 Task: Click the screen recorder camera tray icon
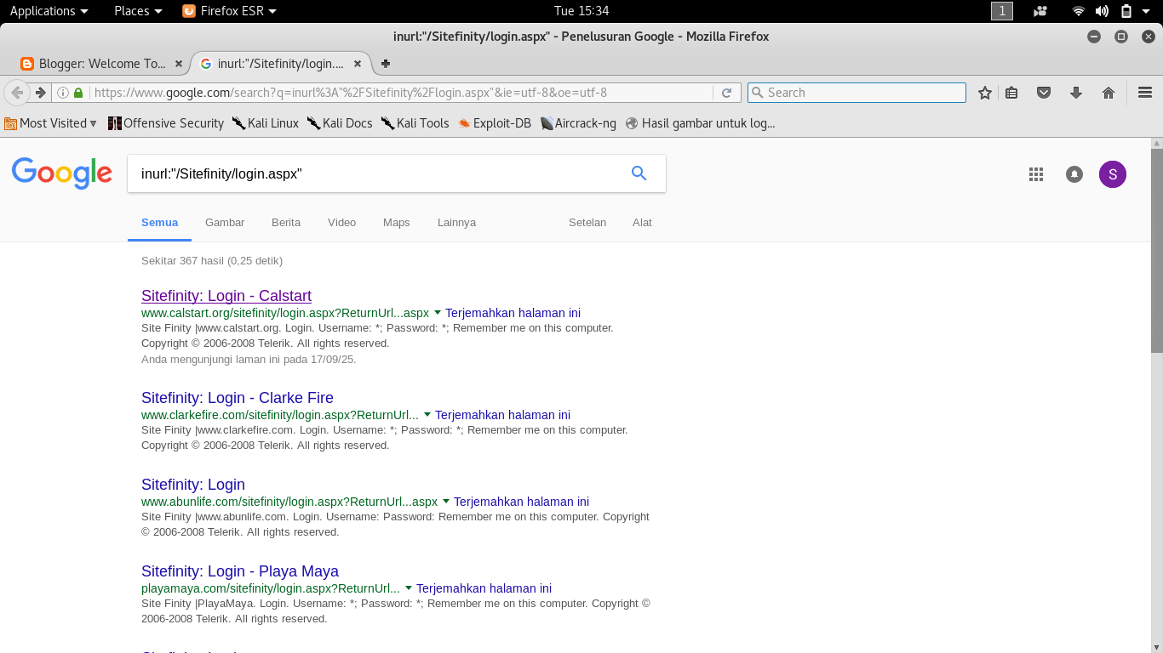[1040, 11]
